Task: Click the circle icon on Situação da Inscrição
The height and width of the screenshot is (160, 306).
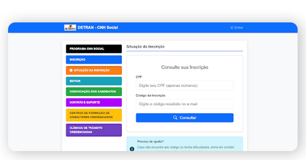Action: (x=71, y=70)
